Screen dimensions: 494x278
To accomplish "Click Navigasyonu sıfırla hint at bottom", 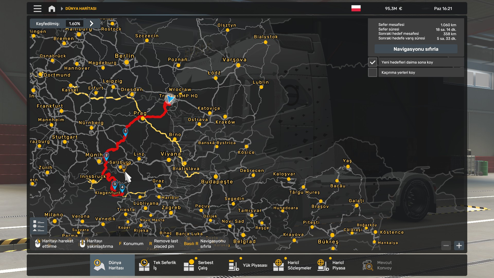I will coord(205,244).
